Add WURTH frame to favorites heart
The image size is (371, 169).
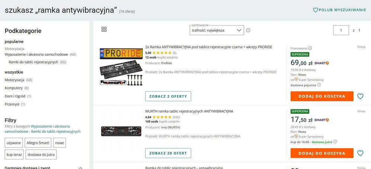(x=360, y=153)
